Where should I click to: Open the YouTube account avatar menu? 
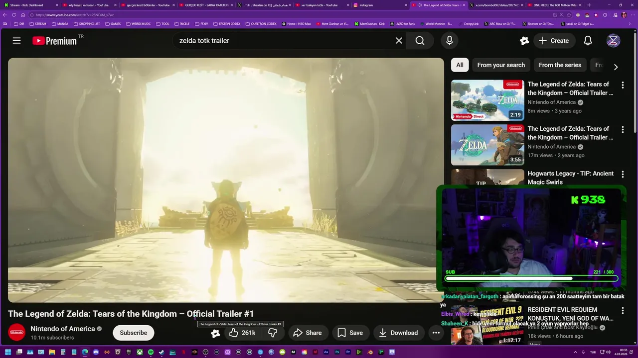tap(613, 41)
